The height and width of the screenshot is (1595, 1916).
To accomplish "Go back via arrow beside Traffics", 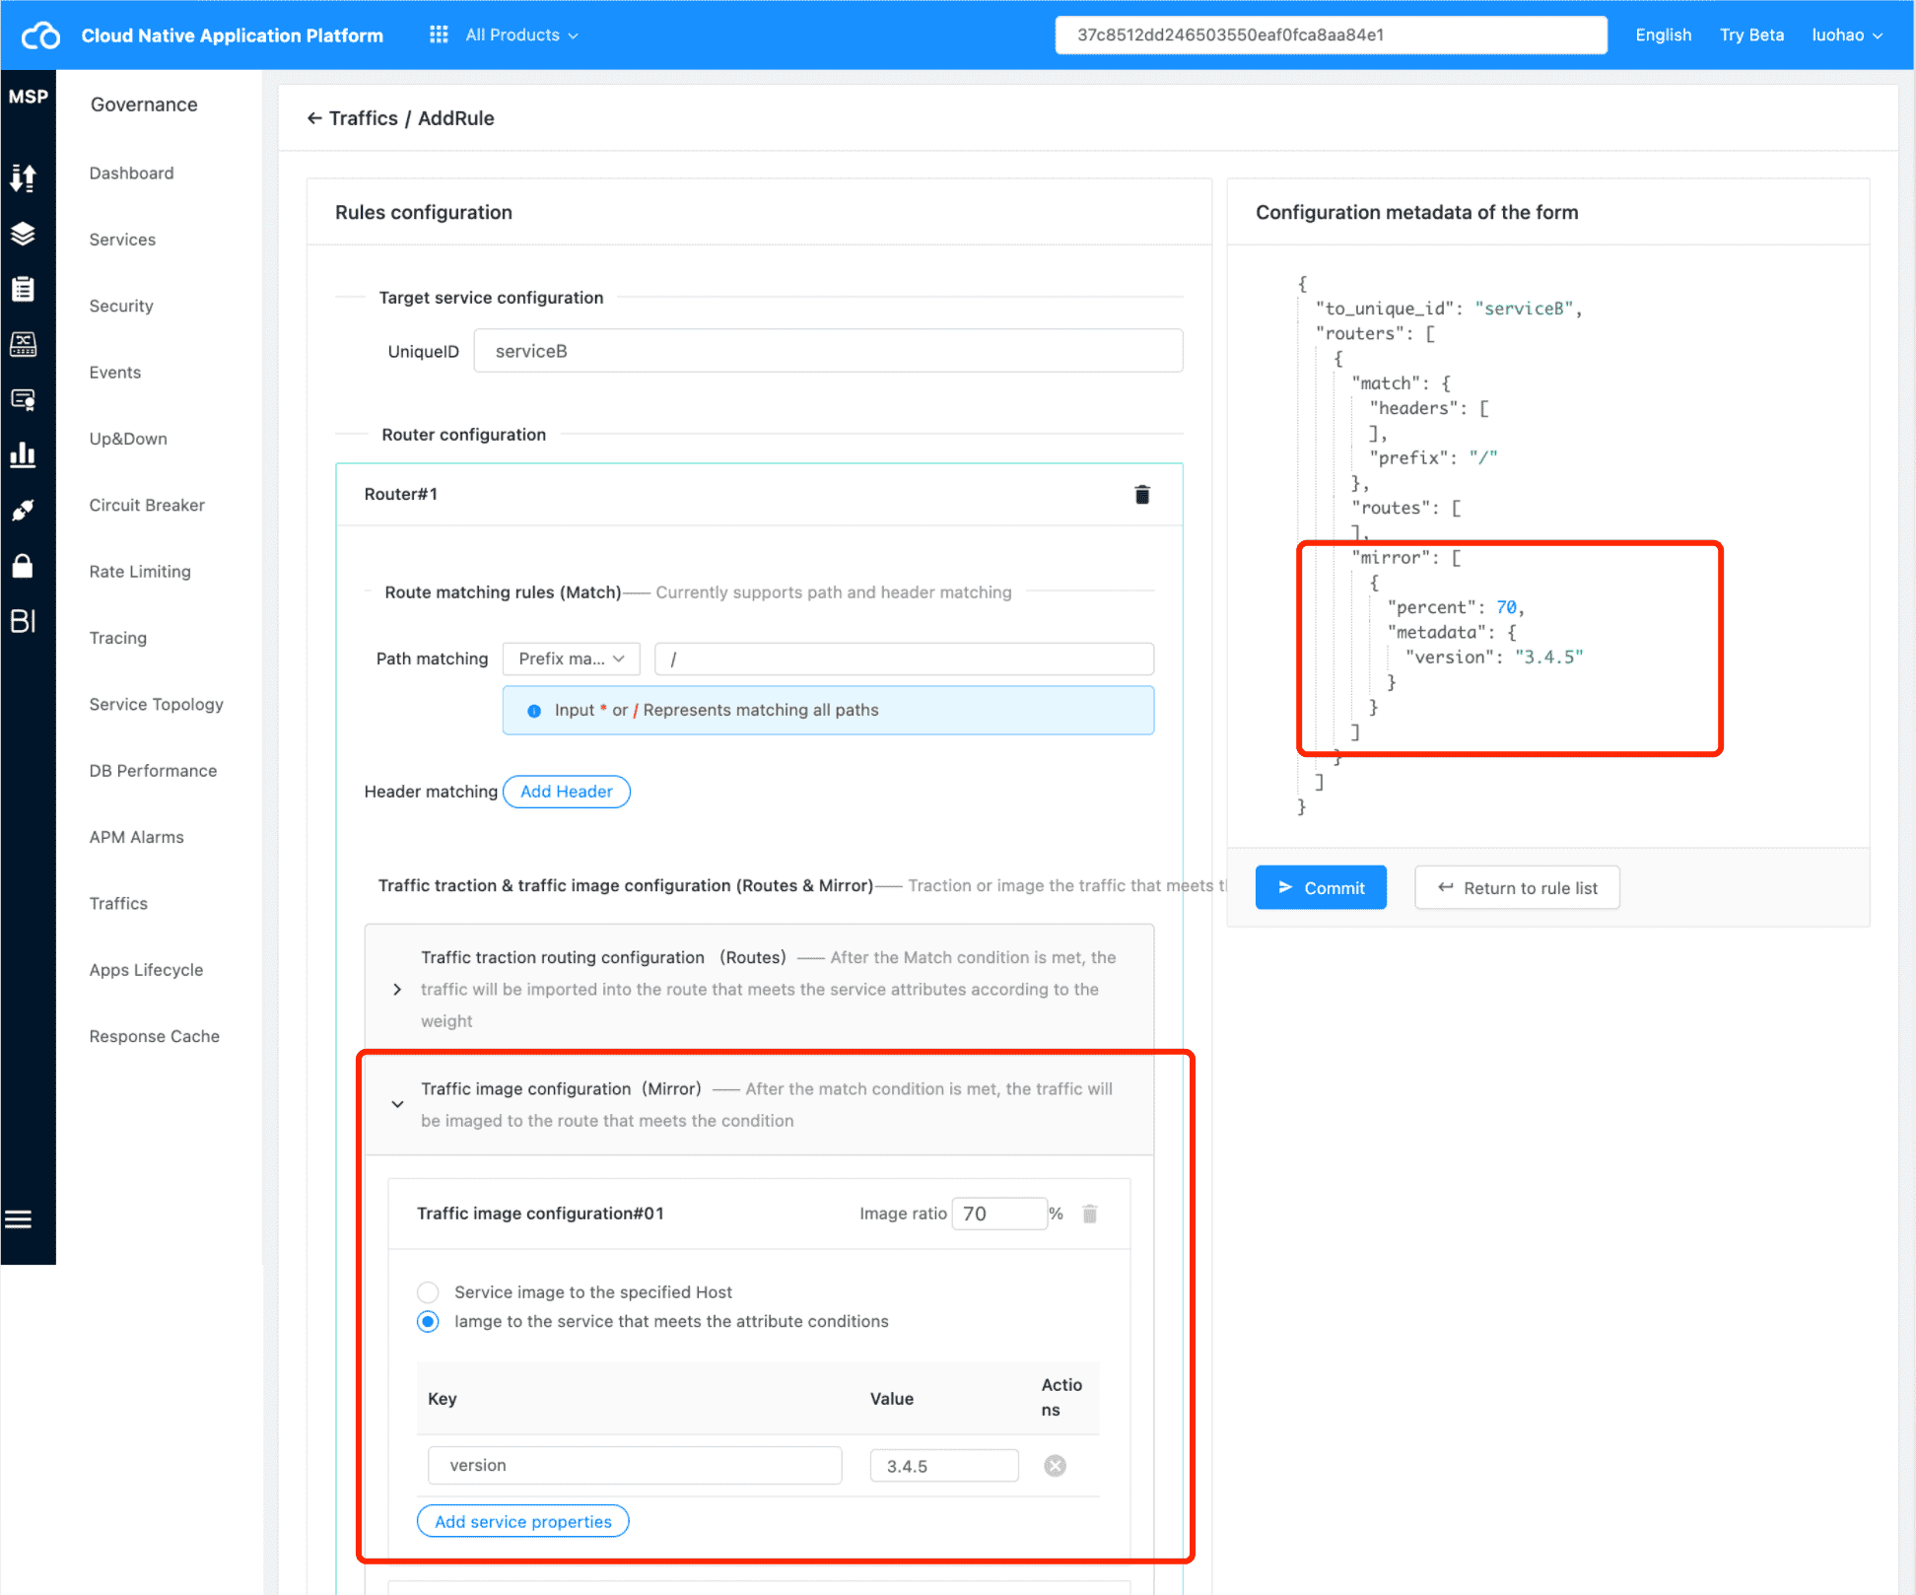I will pos(314,118).
